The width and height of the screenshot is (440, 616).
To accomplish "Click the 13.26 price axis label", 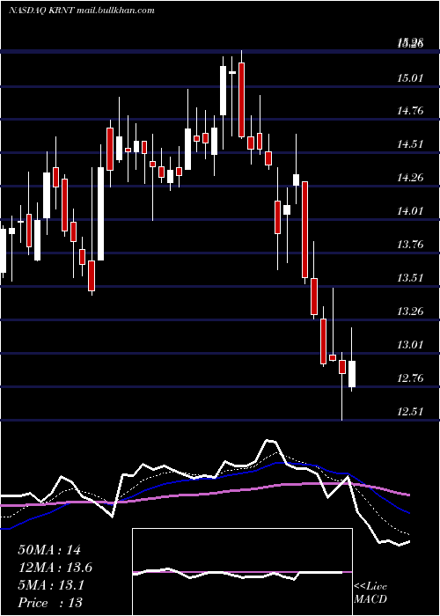I will [410, 312].
